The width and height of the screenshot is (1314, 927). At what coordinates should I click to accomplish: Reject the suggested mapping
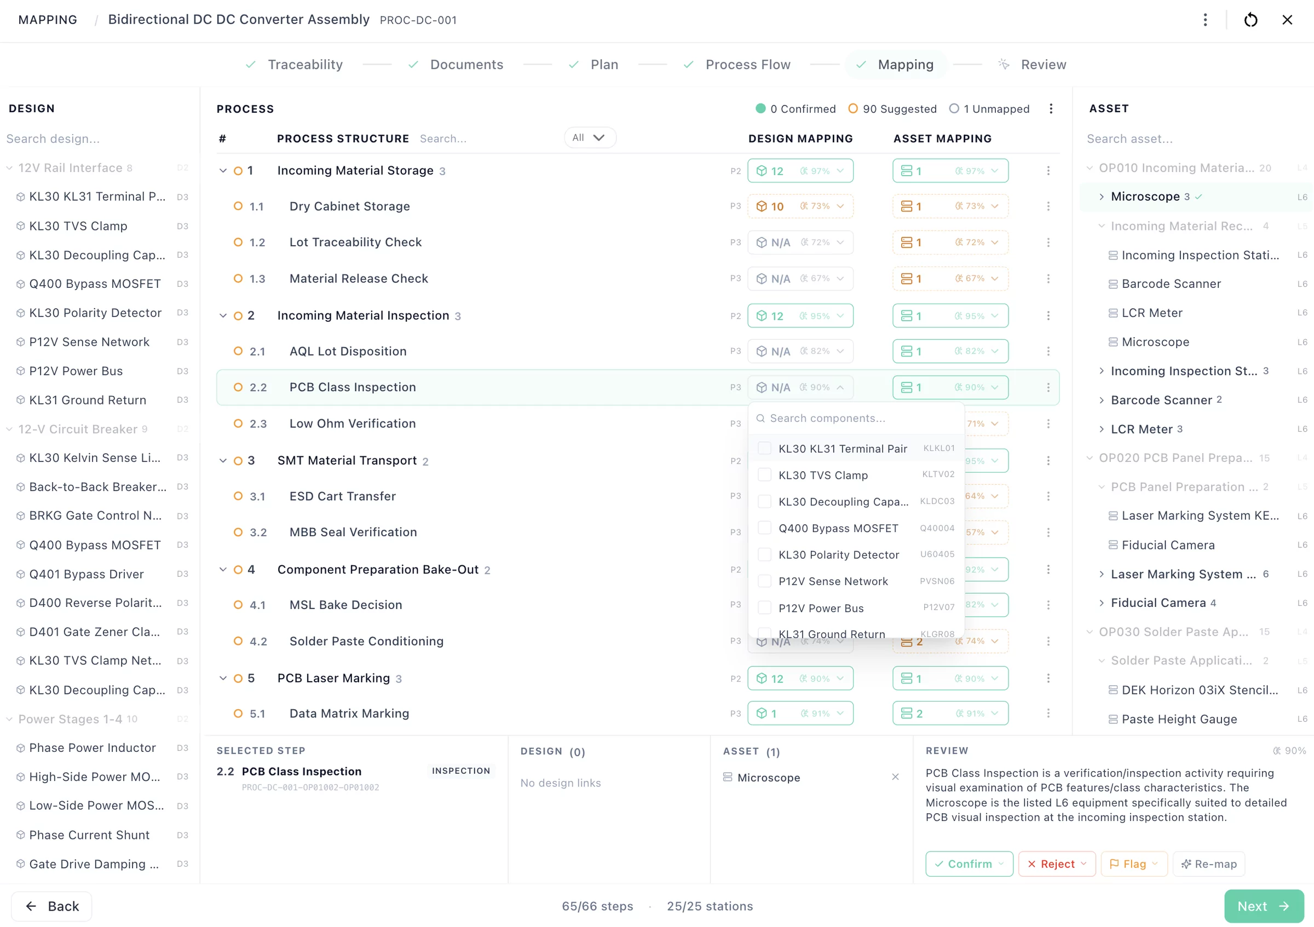coord(1057,864)
